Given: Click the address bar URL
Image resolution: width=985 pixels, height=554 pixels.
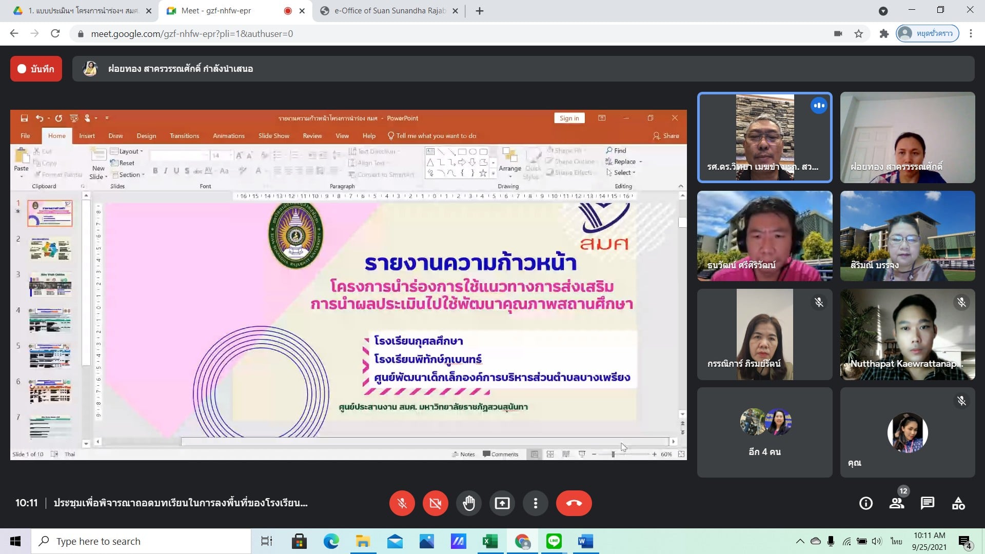Looking at the screenshot, I should [x=192, y=34].
